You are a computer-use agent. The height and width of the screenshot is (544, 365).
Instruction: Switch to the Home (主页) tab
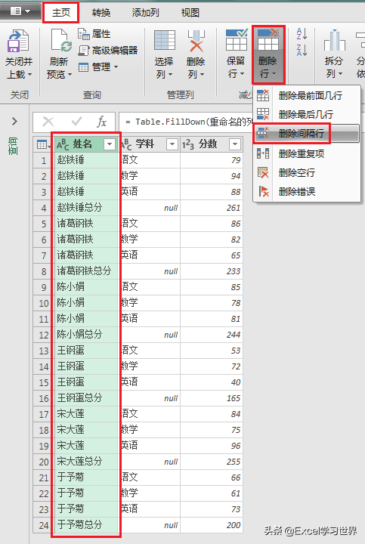click(61, 13)
